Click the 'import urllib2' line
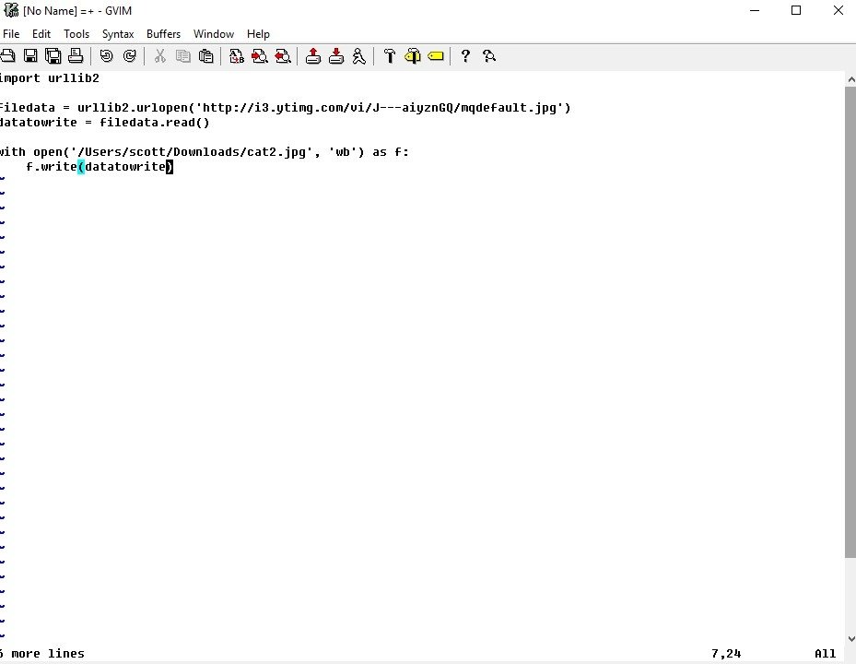The width and height of the screenshot is (856, 664). tap(50, 78)
